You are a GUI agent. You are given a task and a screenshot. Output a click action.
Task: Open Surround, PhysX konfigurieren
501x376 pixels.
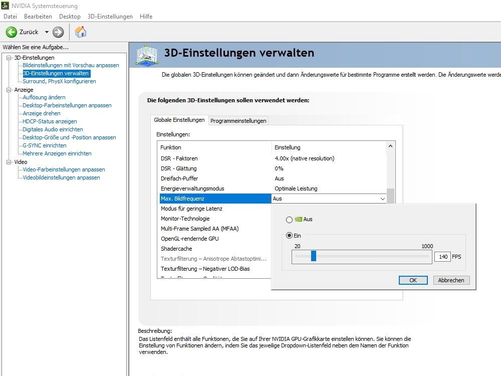coord(59,81)
